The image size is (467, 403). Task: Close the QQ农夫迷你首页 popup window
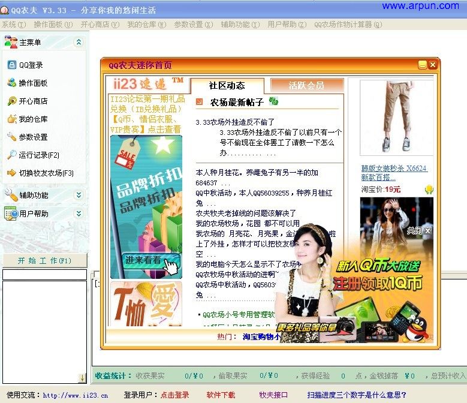433,65
